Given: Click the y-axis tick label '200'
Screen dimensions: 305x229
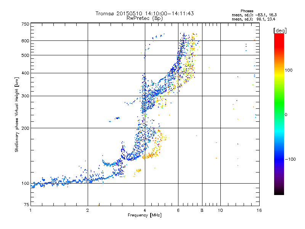Looking at the screenshot, I should (25, 128).
